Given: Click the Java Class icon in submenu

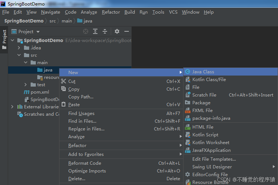Looking at the screenshot, I should (188, 72).
